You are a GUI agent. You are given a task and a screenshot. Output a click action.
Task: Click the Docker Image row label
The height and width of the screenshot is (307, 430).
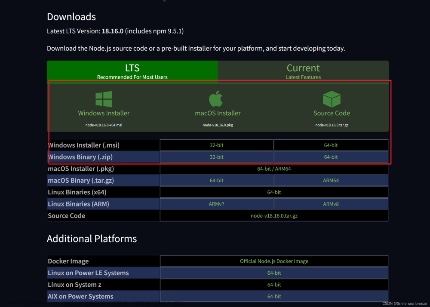point(68,261)
